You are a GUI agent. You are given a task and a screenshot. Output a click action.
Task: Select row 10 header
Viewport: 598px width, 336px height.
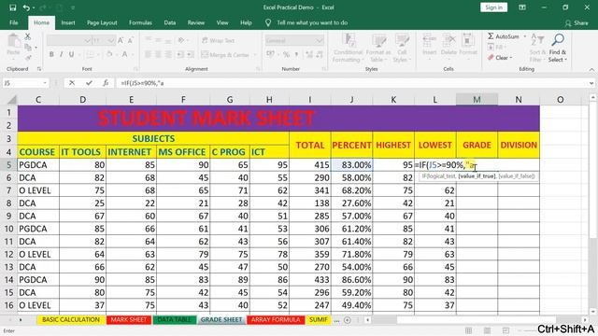coord(8,229)
